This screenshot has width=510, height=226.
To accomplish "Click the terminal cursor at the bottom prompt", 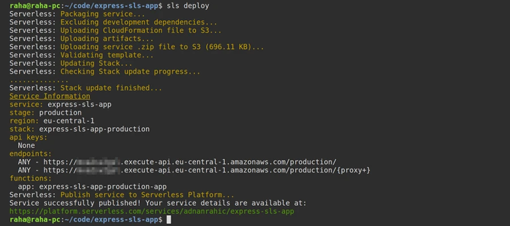I will click(168, 219).
